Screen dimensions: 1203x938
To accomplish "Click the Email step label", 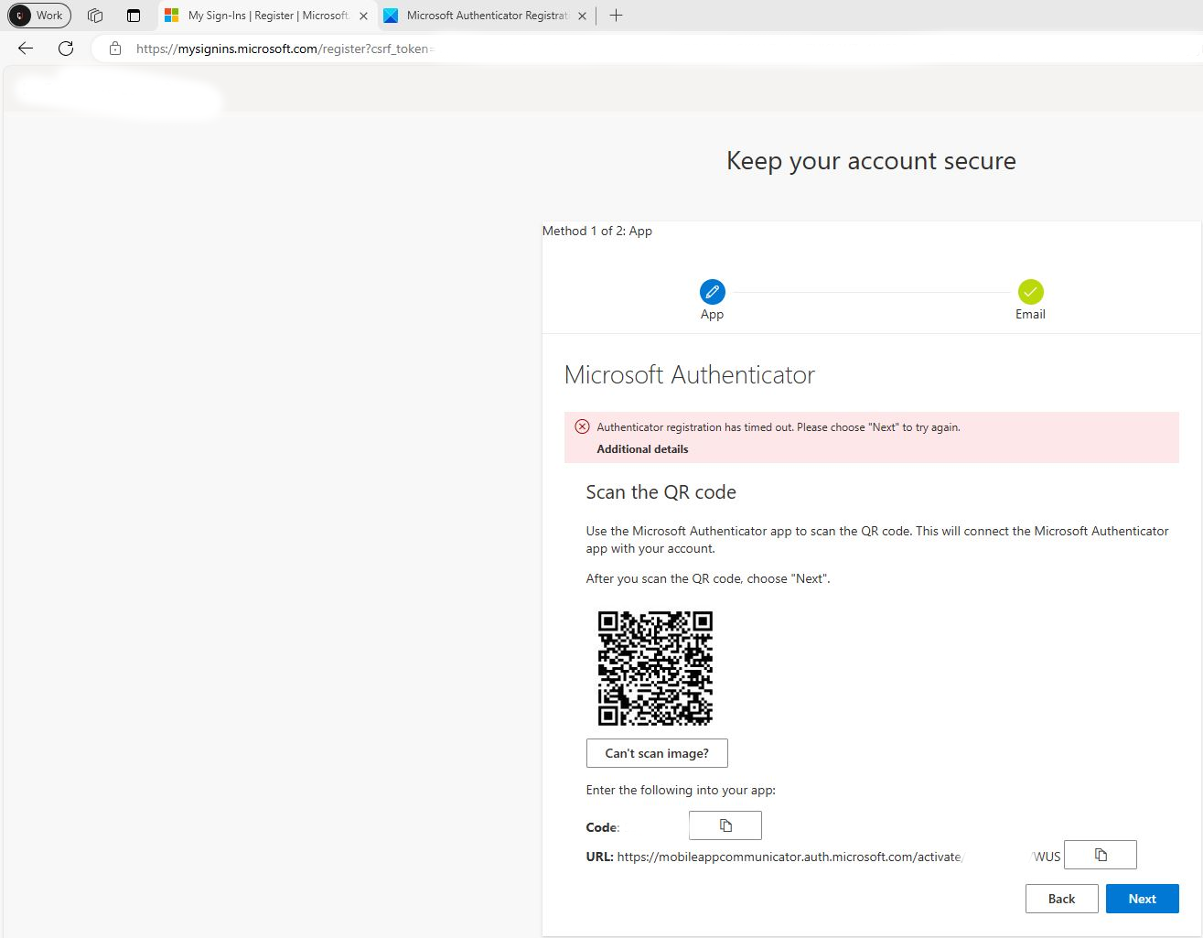I will click(x=1030, y=314).
